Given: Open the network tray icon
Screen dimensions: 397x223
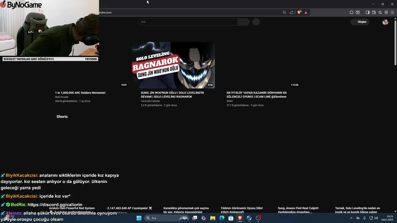Looking at the screenshot, I should [371, 218].
